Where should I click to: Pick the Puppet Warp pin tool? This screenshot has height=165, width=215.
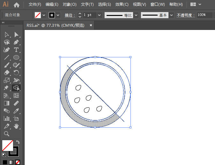click(x=7, y=88)
